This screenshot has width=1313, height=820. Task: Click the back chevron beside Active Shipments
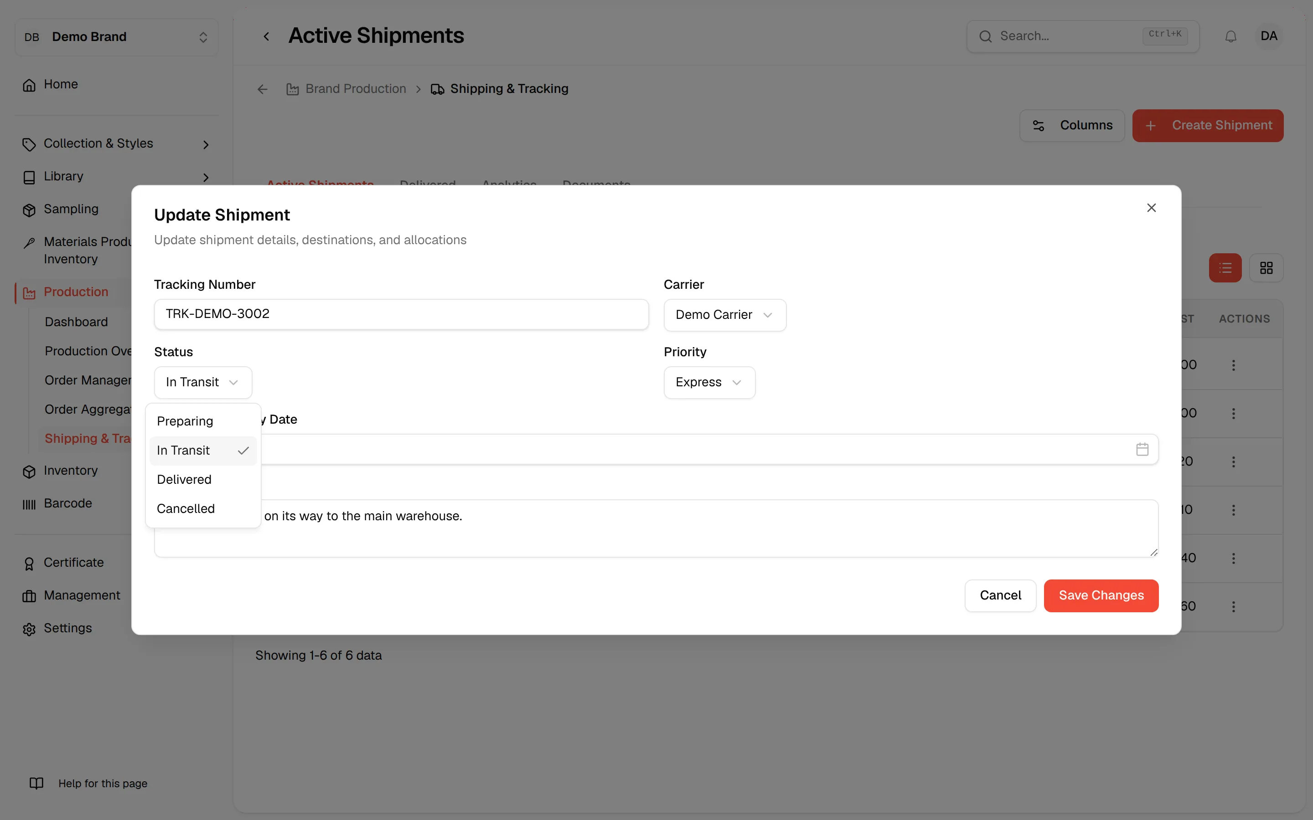coord(266,36)
